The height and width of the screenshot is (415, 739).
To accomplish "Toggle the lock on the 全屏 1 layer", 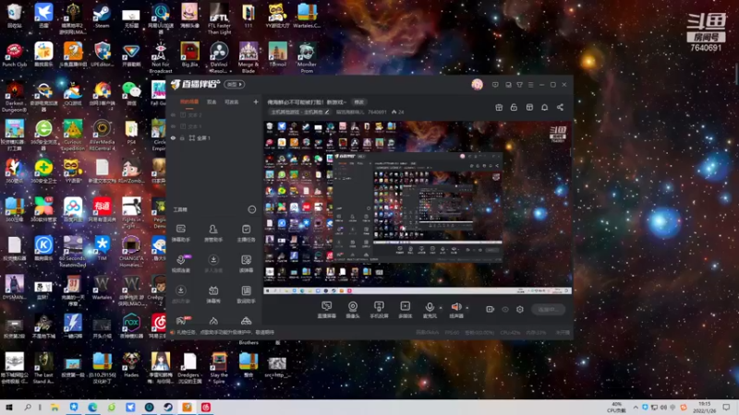I will coord(182,137).
